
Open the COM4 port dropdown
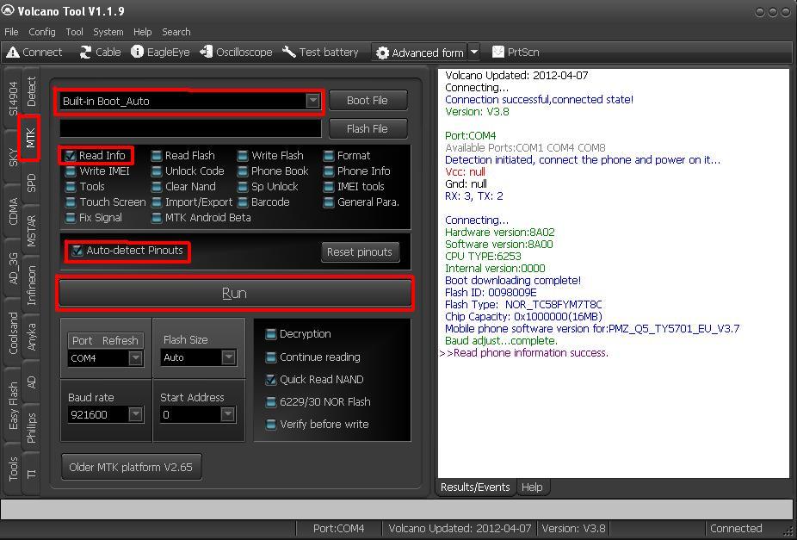pos(135,358)
